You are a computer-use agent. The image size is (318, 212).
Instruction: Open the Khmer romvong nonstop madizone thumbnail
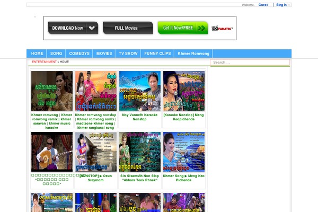96,91
